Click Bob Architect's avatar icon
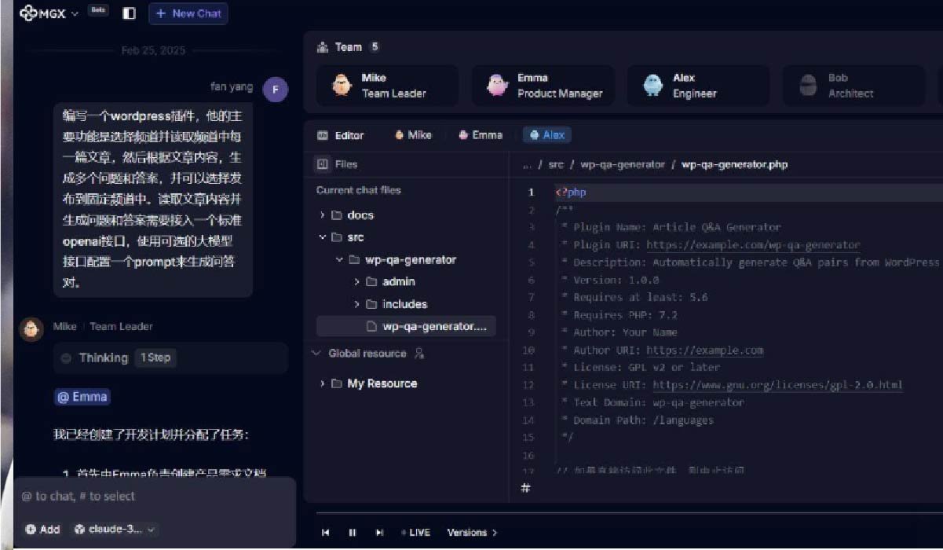Image resolution: width=943 pixels, height=550 pixels. [x=808, y=86]
